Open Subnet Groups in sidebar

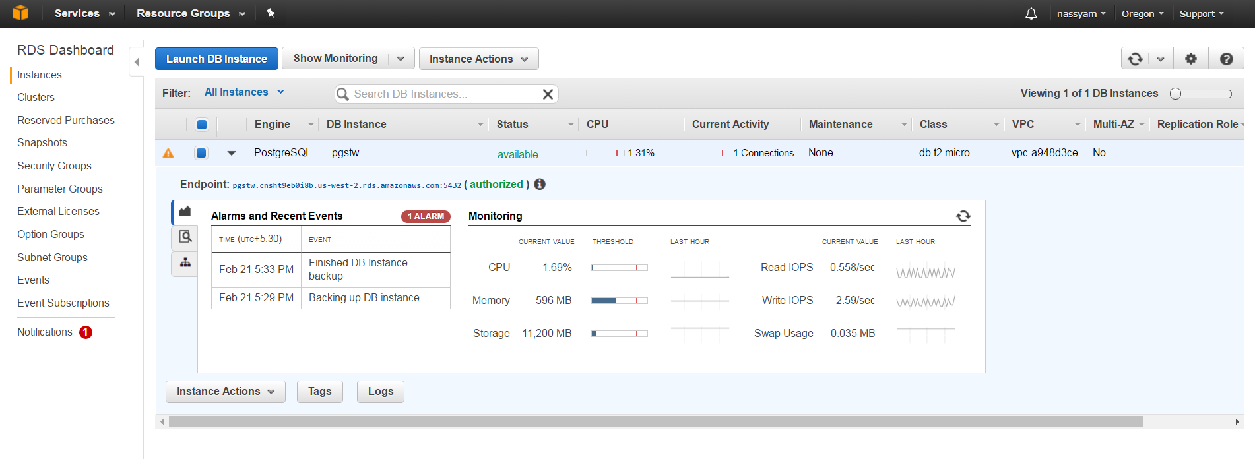click(52, 258)
